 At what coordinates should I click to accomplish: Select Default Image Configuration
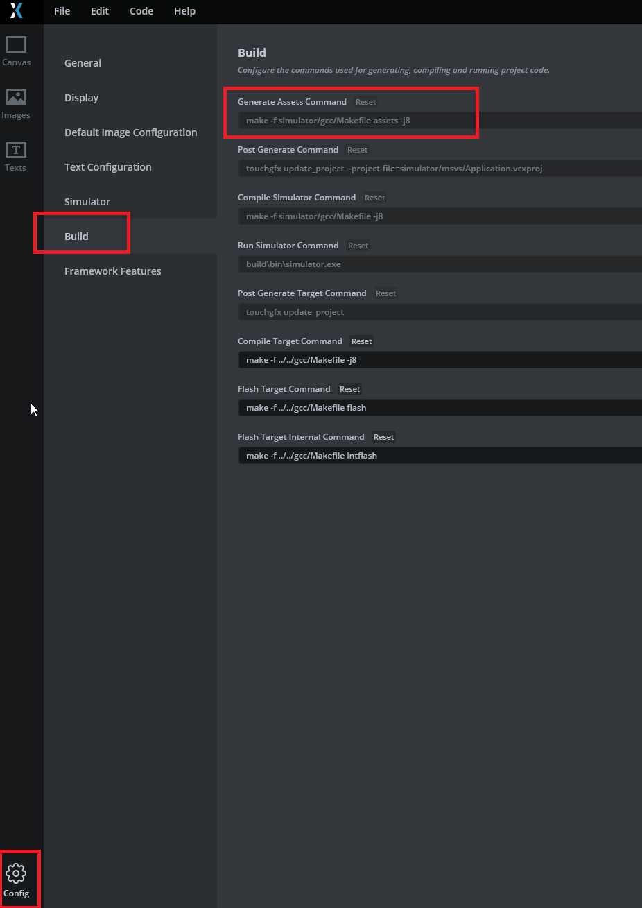tap(130, 132)
